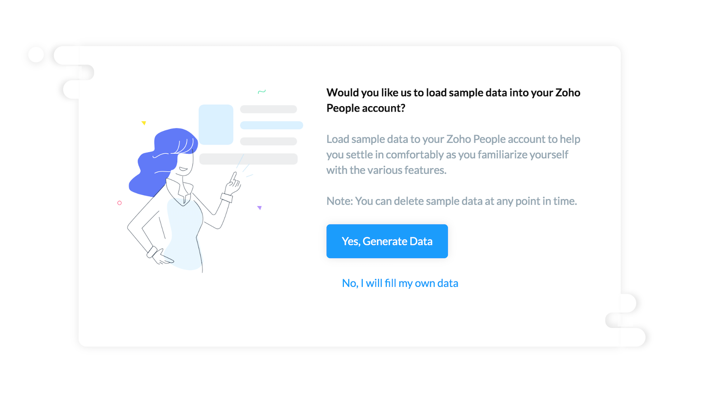Click the green squiggle decoration
The height and width of the screenshot is (403, 712).
pos(262,92)
